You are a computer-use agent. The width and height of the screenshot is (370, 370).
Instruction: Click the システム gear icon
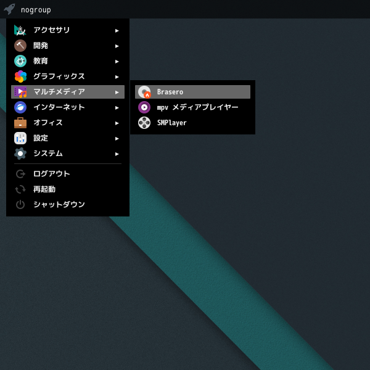20,154
